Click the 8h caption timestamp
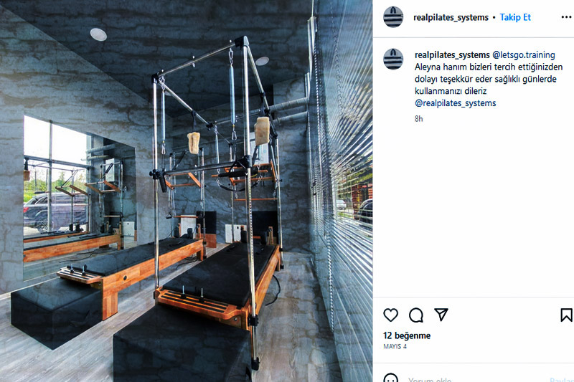Image resolution: width=574 pixels, height=382 pixels. click(419, 118)
